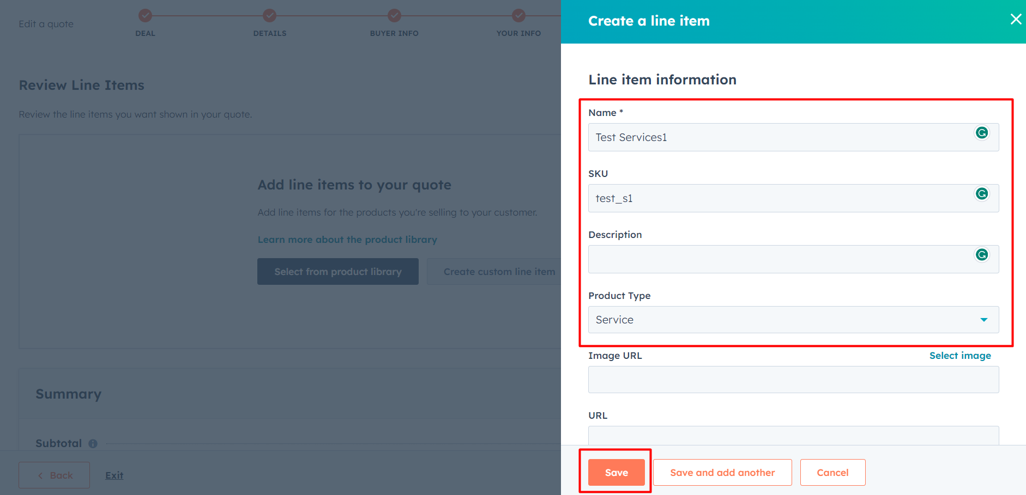Image resolution: width=1026 pixels, height=495 pixels.
Task: Click the Exit link
Action: 114,475
